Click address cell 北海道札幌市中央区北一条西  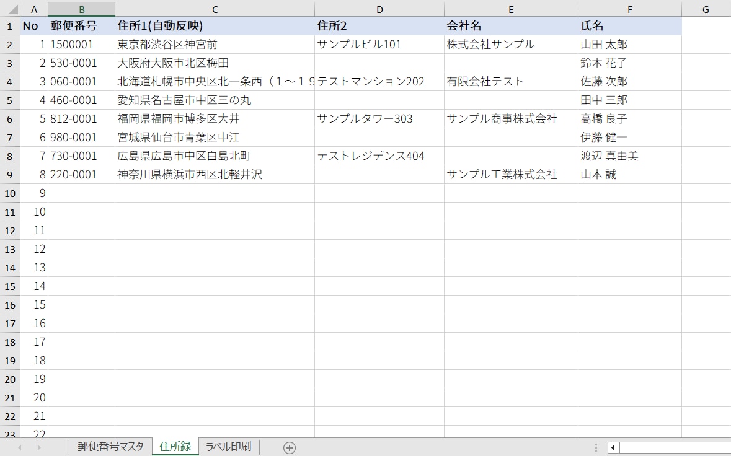215,82
